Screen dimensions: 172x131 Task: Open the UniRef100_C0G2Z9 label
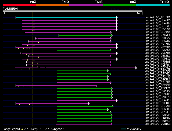[x=157, y=97]
